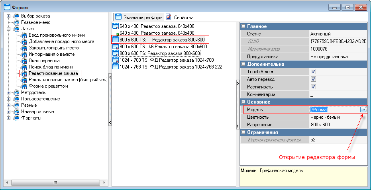The image size is (371, 190).
Task: Click the icon next to Форма с рецептом
Action: pyautogui.click(x=24, y=86)
